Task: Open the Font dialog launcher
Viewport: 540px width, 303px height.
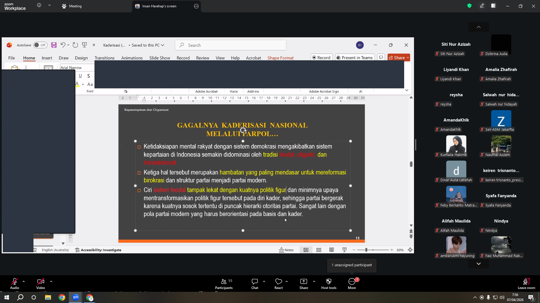Action: tap(126, 91)
